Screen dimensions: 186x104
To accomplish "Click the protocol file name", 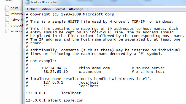I will tap(17, 25).
